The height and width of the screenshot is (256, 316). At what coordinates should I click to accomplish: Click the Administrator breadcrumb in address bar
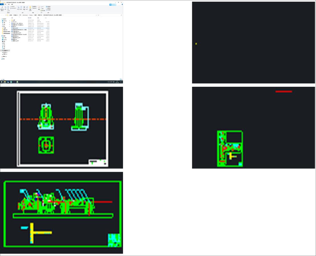[25, 15]
